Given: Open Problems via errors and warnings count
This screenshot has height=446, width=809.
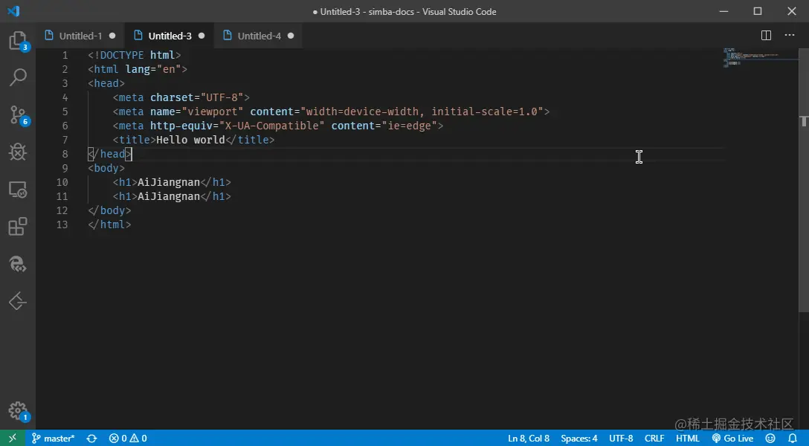Looking at the screenshot, I should pos(128,439).
